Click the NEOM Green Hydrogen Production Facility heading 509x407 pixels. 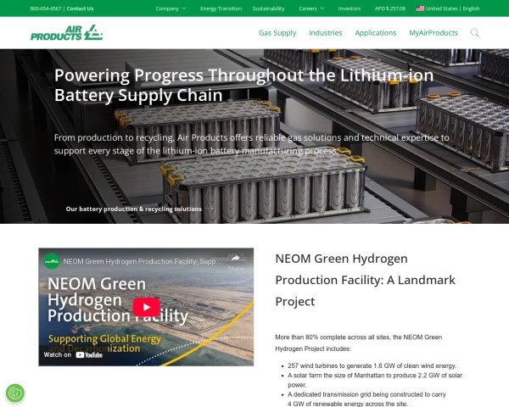[x=365, y=280]
